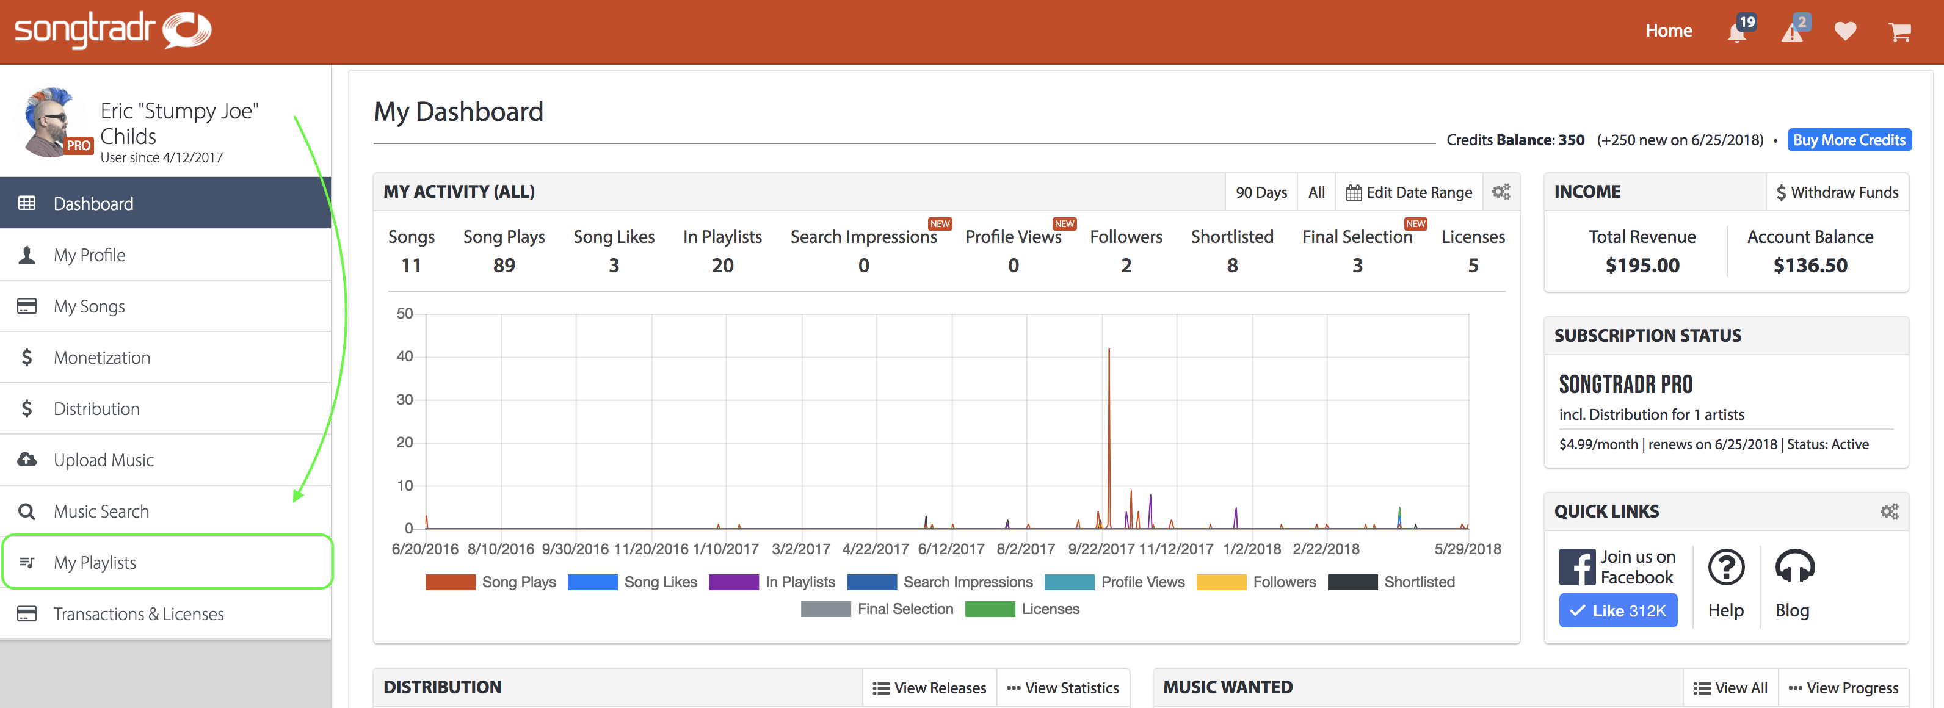
Task: Toggle Search Impressions legend swatch
Action: coord(872,582)
